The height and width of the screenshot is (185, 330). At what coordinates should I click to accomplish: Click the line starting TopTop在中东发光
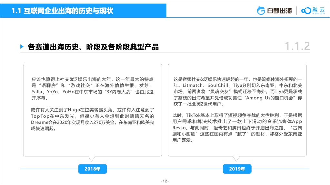click(x=92, y=116)
